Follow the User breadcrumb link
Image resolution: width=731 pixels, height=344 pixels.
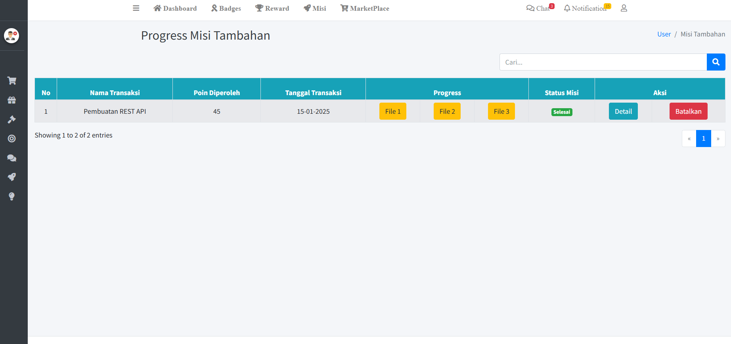tap(664, 34)
